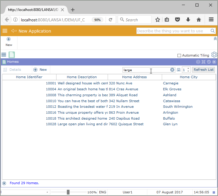The height and width of the screenshot is (196, 218).
Task: Click the New plus icon in top toolbar
Action: click(9, 39)
